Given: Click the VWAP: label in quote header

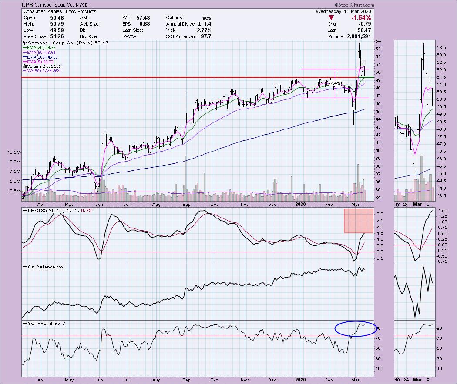Looking at the screenshot, I should point(130,36).
